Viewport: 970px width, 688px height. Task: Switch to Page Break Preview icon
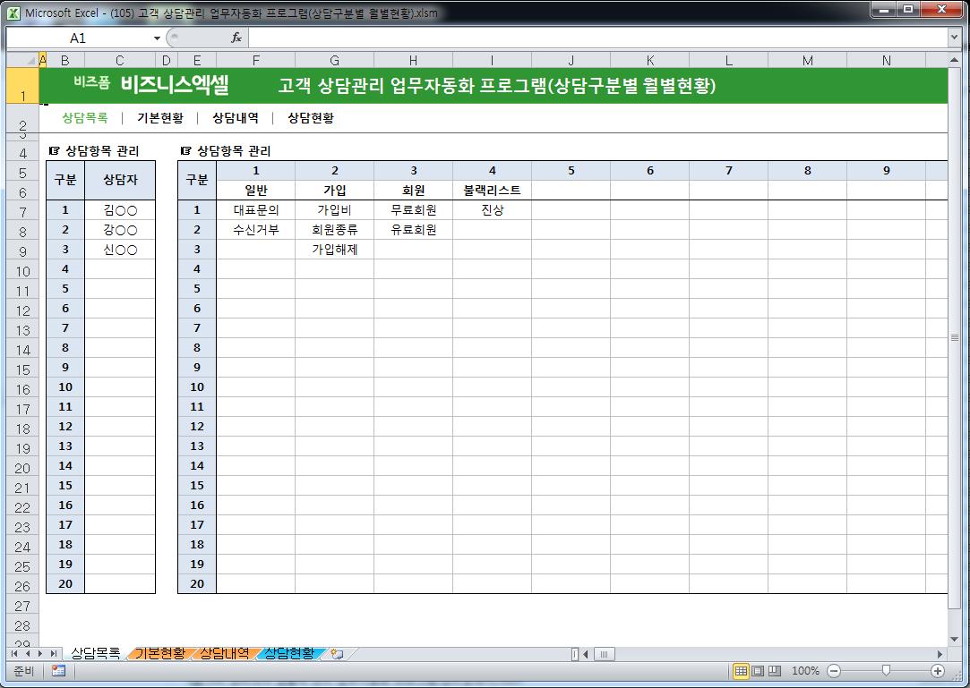775,671
